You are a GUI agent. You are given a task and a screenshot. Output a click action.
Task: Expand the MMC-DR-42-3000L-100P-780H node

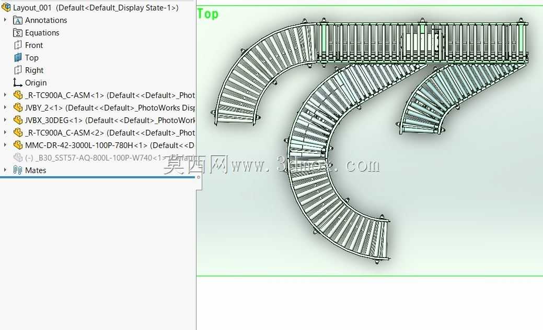[5, 145]
